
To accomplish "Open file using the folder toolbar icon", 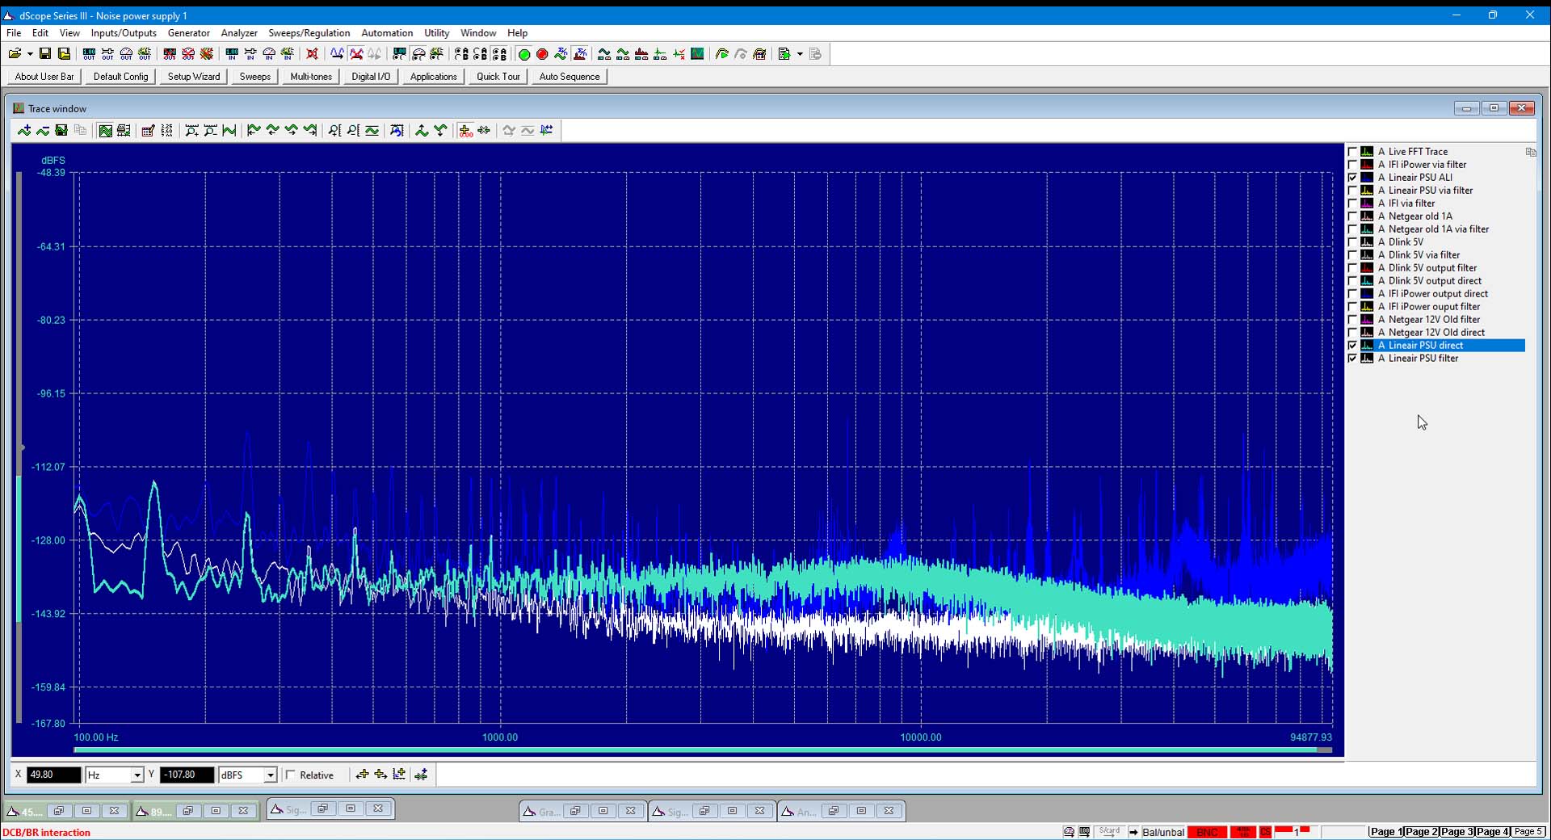I will [x=15, y=54].
